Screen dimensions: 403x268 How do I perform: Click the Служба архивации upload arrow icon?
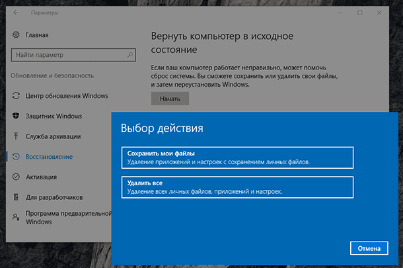pos(16,136)
